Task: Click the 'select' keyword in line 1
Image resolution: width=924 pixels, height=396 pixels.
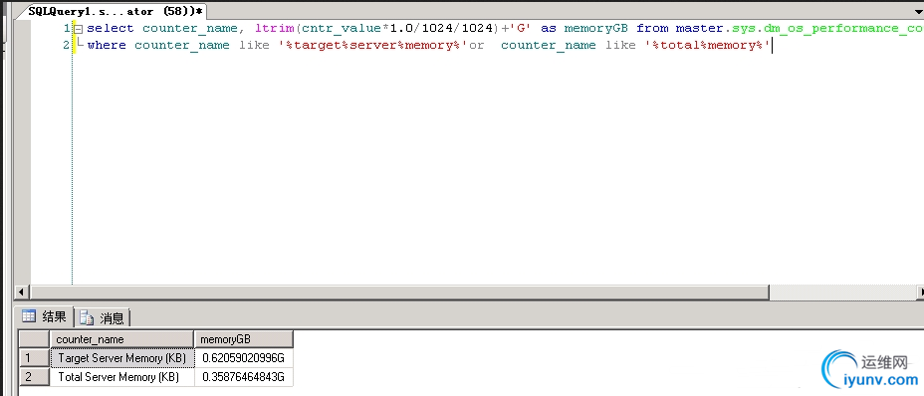Action: click(x=111, y=28)
